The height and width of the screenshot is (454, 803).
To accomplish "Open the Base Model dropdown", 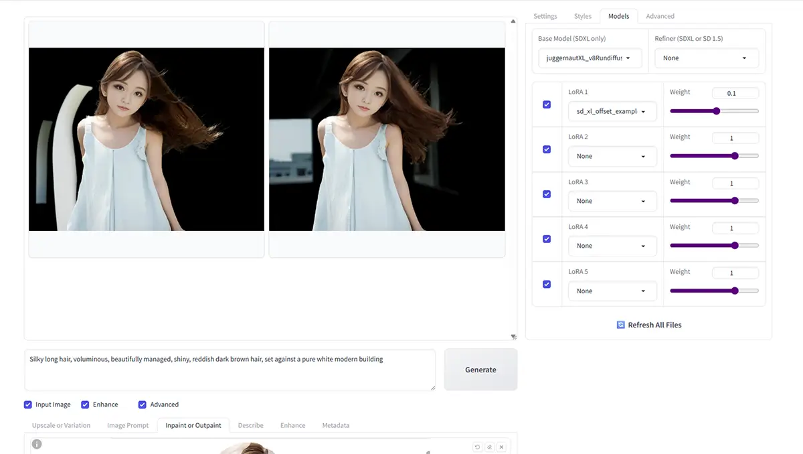I will [x=590, y=58].
